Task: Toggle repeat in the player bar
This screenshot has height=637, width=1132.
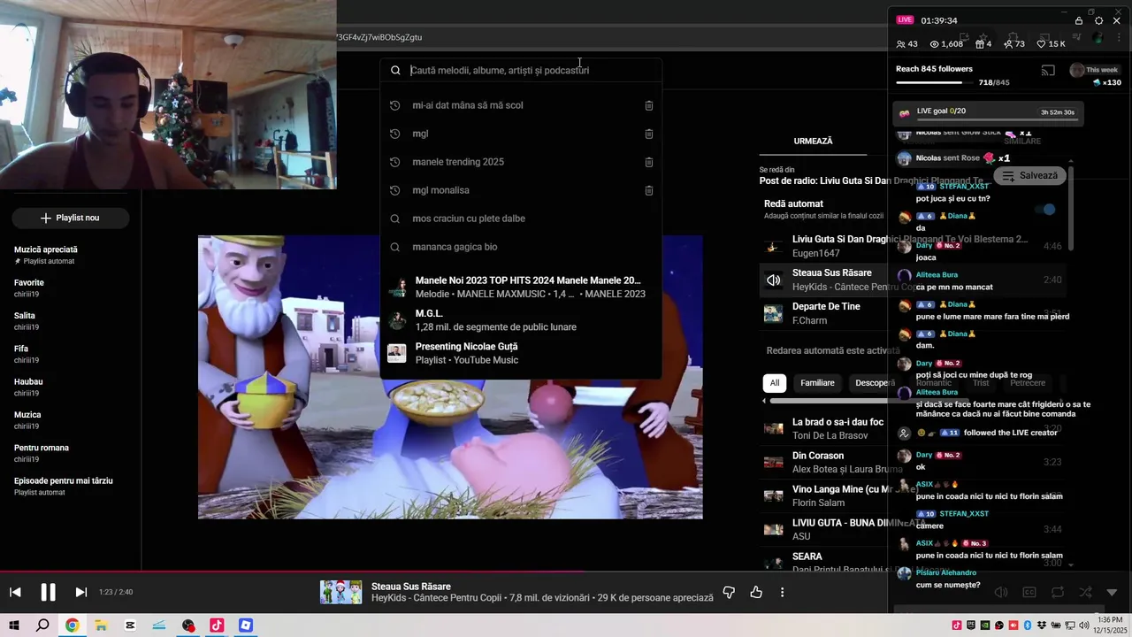Action: (1058, 592)
